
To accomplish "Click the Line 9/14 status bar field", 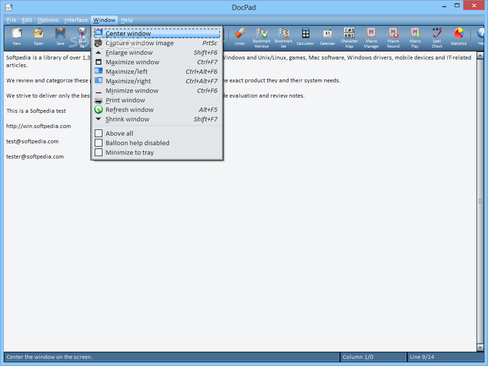I will coord(445,357).
